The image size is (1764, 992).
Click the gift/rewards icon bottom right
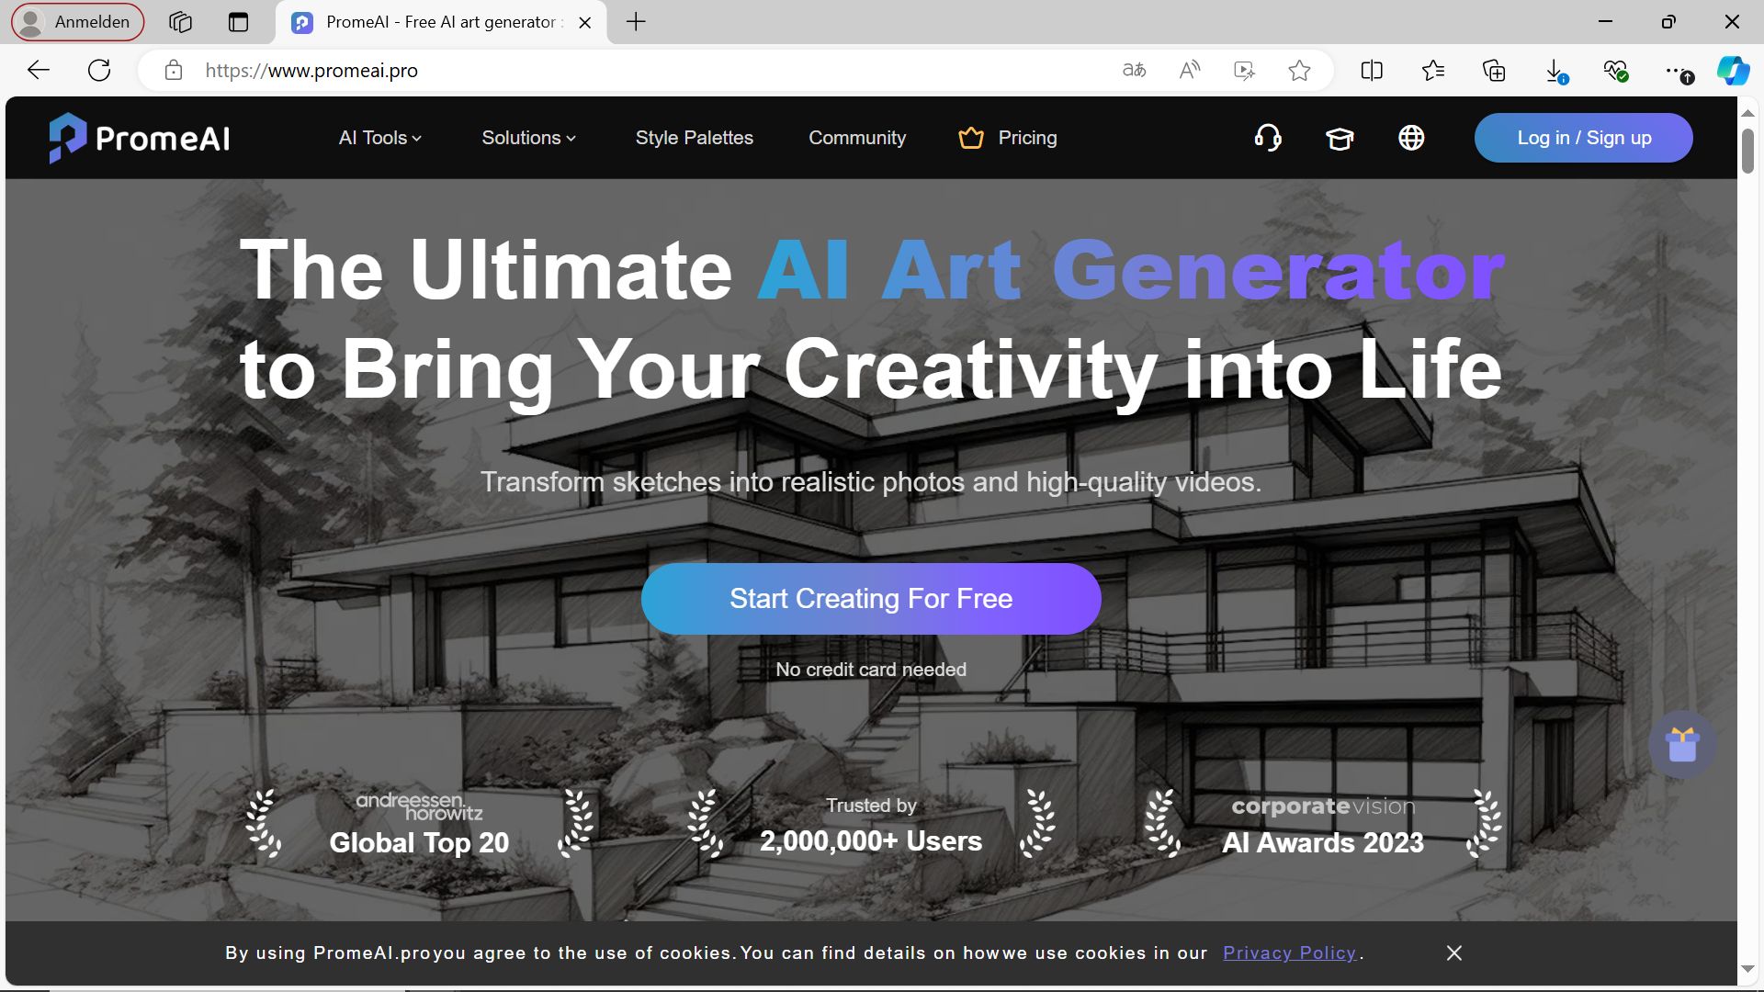1684,744
